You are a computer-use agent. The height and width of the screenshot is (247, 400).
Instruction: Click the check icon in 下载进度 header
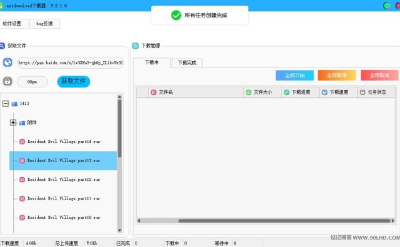[x=286, y=92]
